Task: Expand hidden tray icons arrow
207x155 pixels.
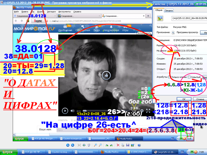Action: [x=188, y=152]
